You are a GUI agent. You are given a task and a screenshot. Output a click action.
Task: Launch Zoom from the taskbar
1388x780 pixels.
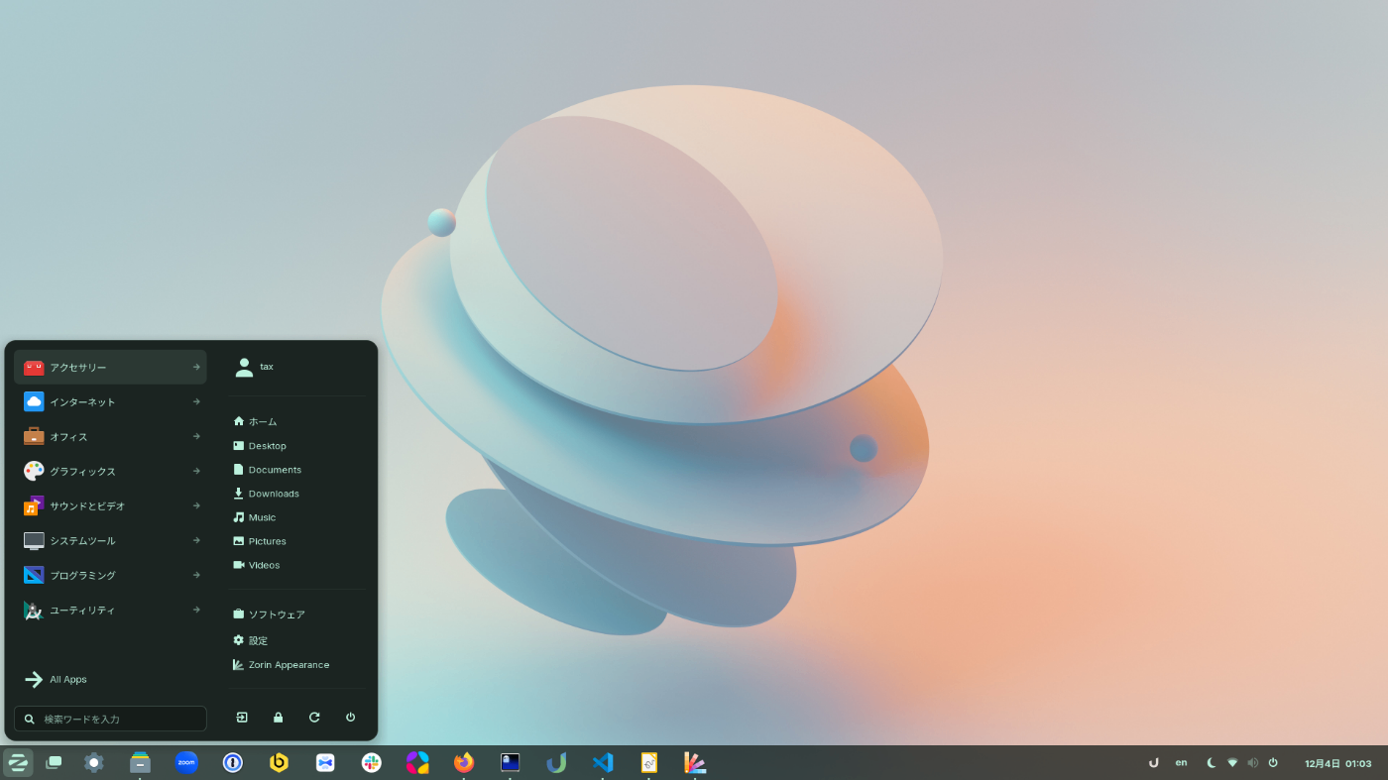(186, 762)
